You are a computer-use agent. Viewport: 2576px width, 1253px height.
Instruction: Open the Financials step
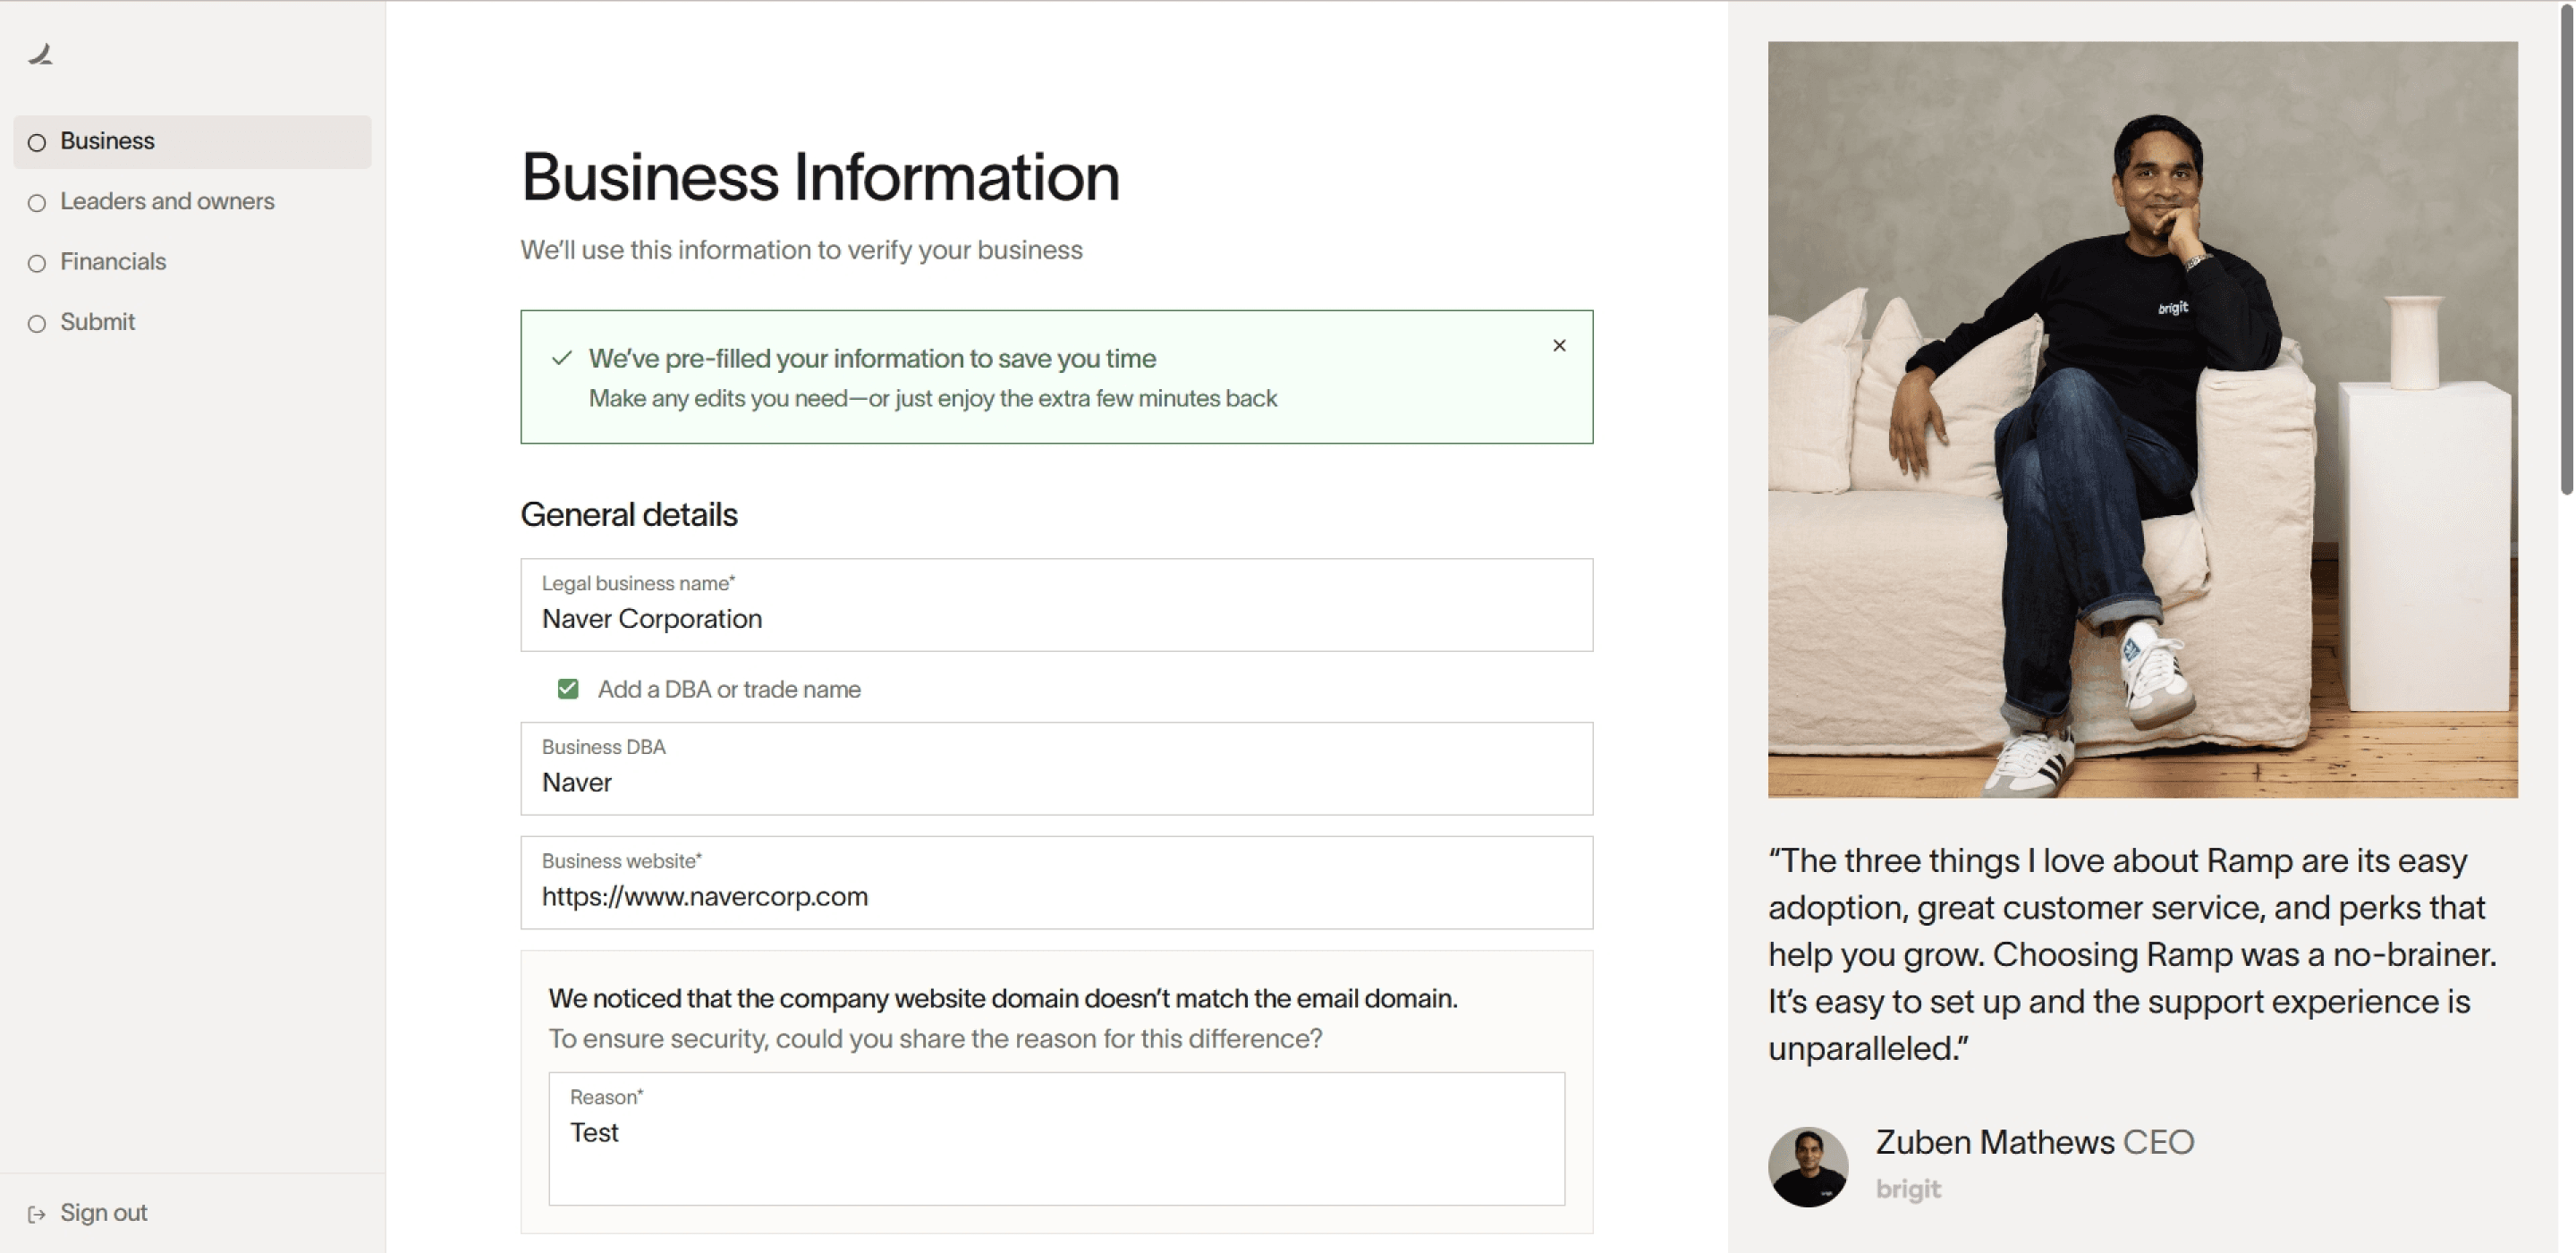pos(113,262)
